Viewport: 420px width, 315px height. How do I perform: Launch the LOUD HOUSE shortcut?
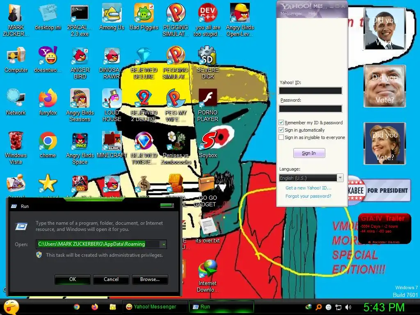[x=112, y=98]
